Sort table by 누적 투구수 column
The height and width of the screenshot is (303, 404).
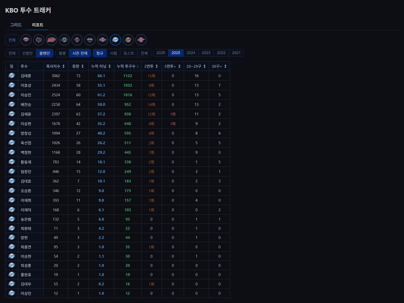click(x=127, y=66)
